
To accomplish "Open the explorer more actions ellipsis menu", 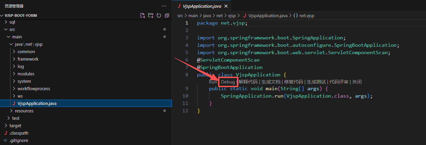I will pyautogui.click(x=164, y=6).
